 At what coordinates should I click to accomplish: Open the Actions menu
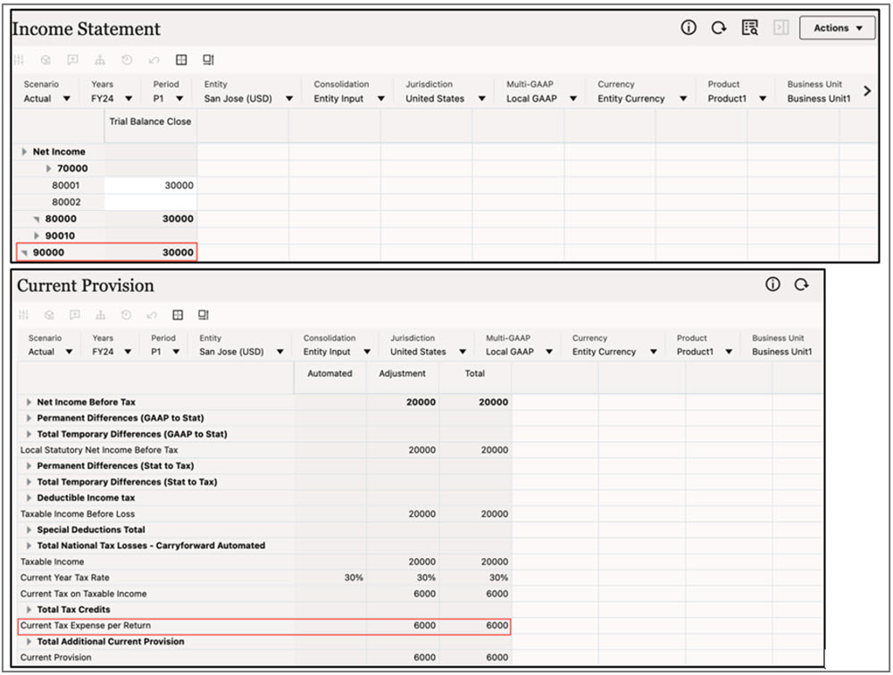pos(836,28)
